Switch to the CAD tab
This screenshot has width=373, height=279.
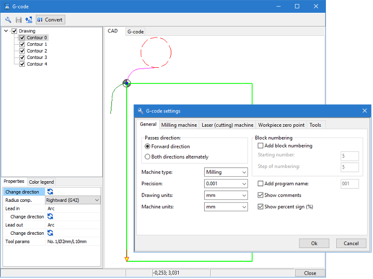(x=113, y=31)
